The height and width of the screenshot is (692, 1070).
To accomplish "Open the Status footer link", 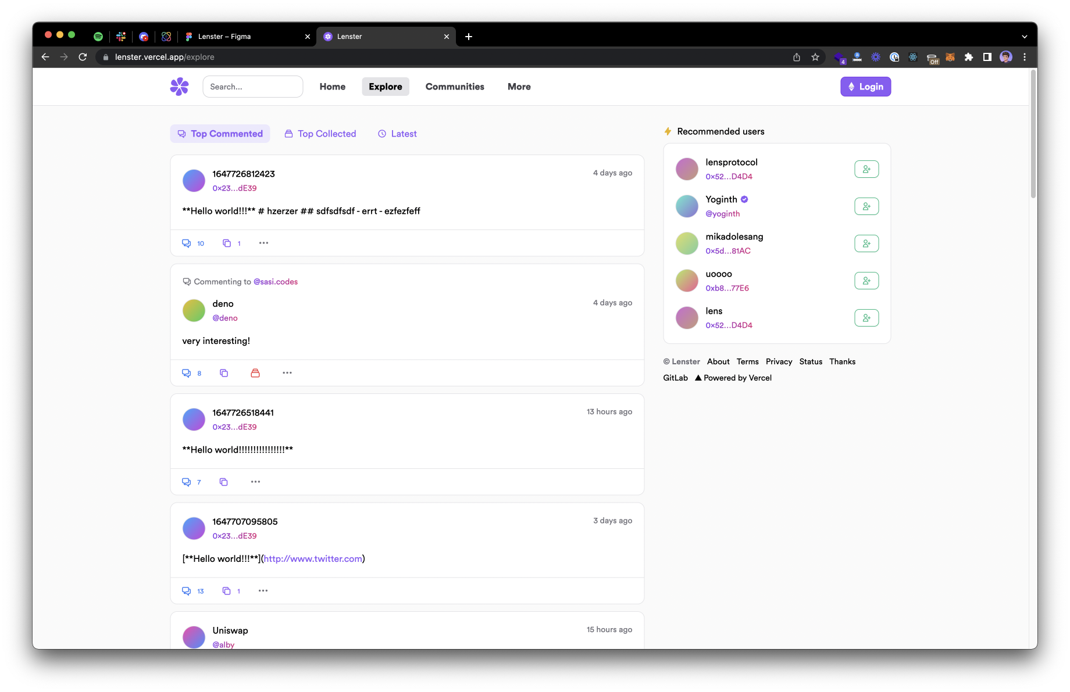I will click(811, 361).
